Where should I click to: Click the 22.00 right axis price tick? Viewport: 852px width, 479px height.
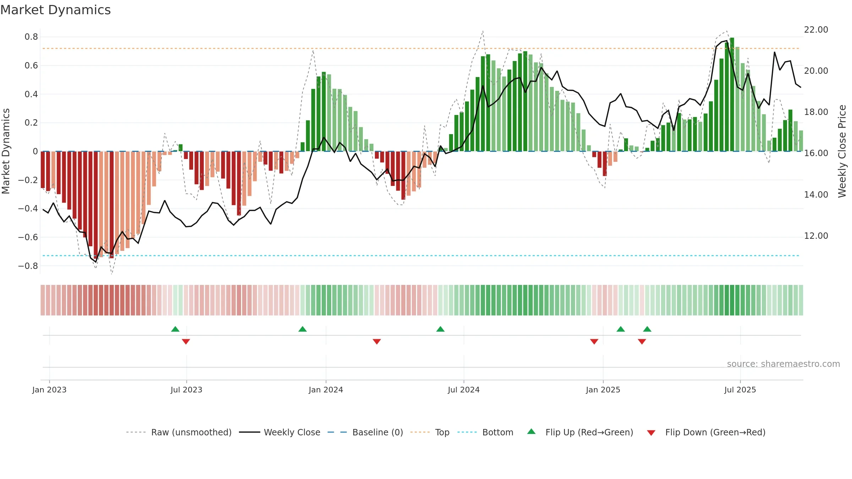816,30
